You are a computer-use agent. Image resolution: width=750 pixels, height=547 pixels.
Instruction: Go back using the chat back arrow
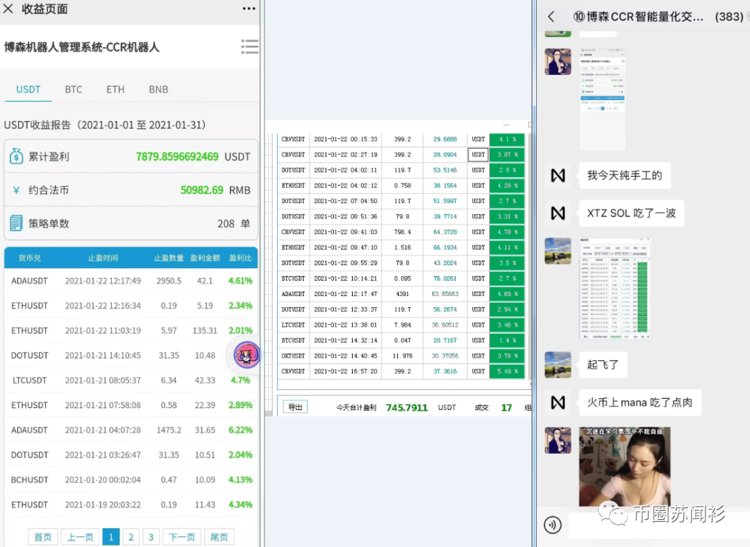pyautogui.click(x=551, y=17)
